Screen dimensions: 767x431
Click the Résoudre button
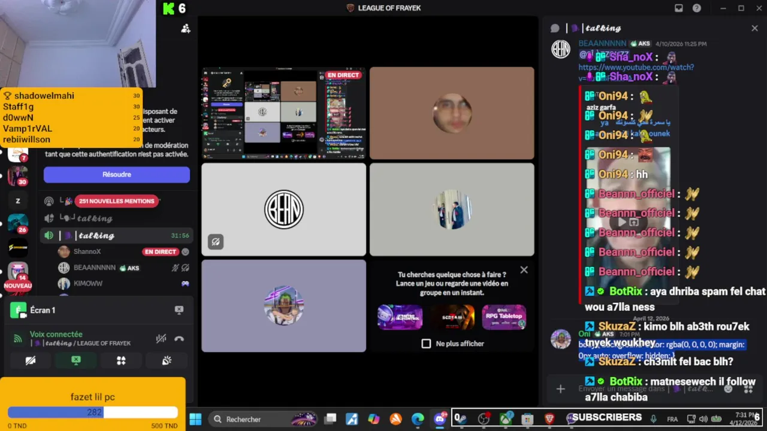coord(117,174)
